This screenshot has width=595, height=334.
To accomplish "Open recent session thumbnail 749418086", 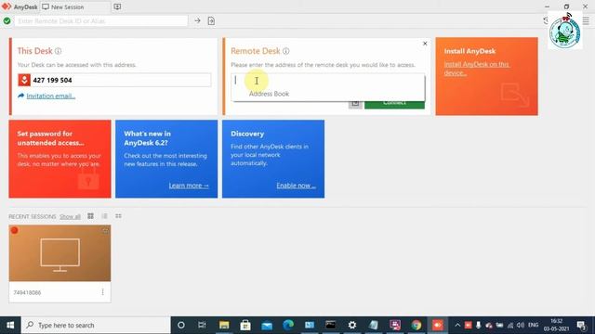I will [59, 253].
